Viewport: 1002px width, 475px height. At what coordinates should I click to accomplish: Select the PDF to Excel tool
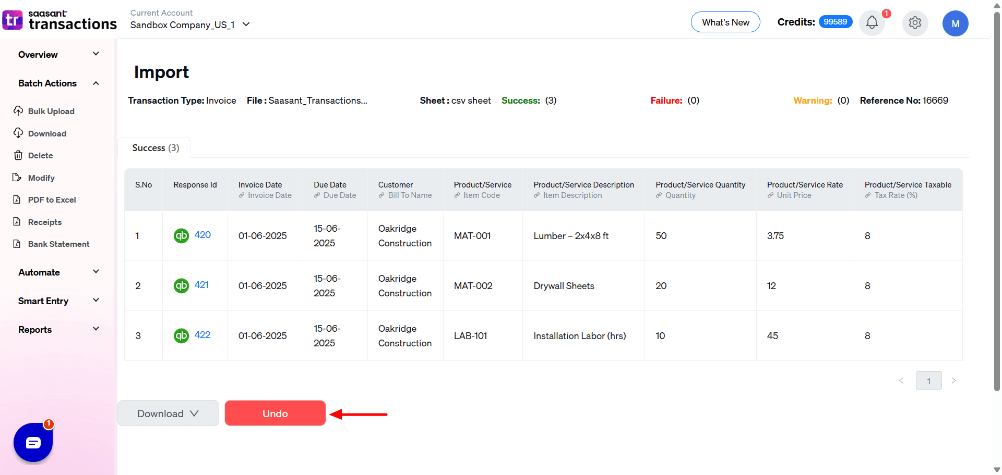click(52, 199)
